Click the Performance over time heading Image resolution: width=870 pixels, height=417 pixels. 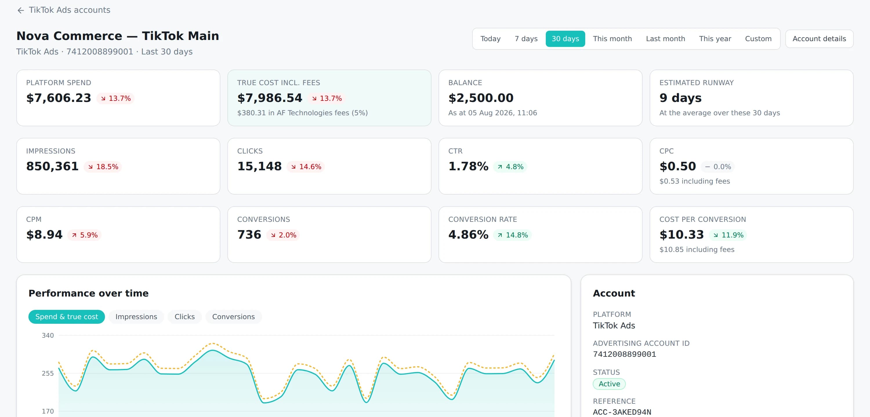click(x=88, y=293)
